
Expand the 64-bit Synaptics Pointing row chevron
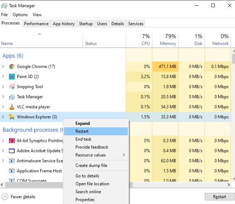(x=3, y=140)
